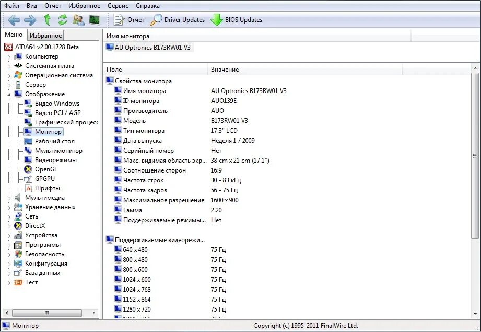Image resolution: width=481 pixels, height=332 pixels.
Task: Click the OpenGL icon in tree
Action: click(28, 169)
